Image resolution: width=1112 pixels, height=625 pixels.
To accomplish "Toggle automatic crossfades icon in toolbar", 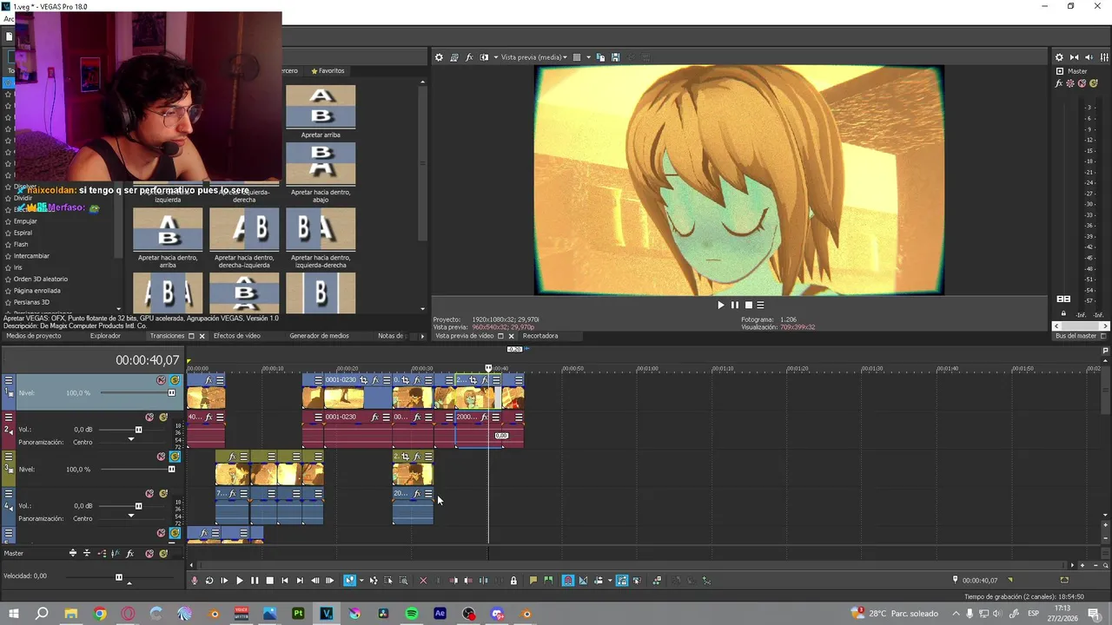I will pyautogui.click(x=583, y=581).
